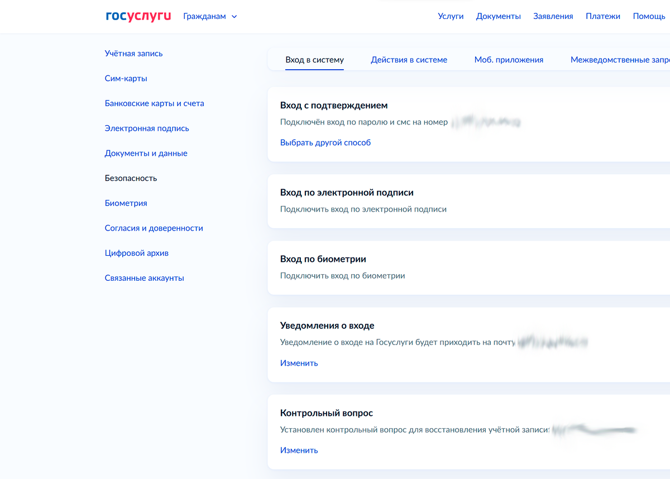Open «Банковские карты и счета»

tap(154, 103)
